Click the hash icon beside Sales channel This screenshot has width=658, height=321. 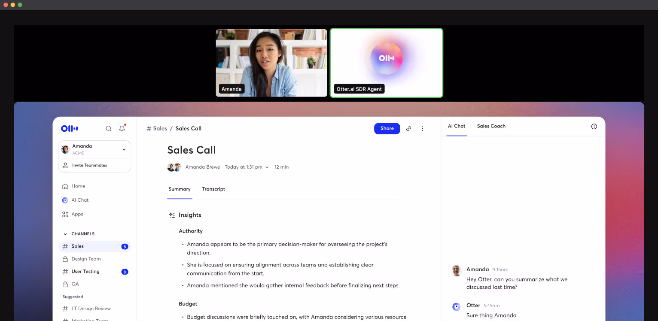(65, 246)
